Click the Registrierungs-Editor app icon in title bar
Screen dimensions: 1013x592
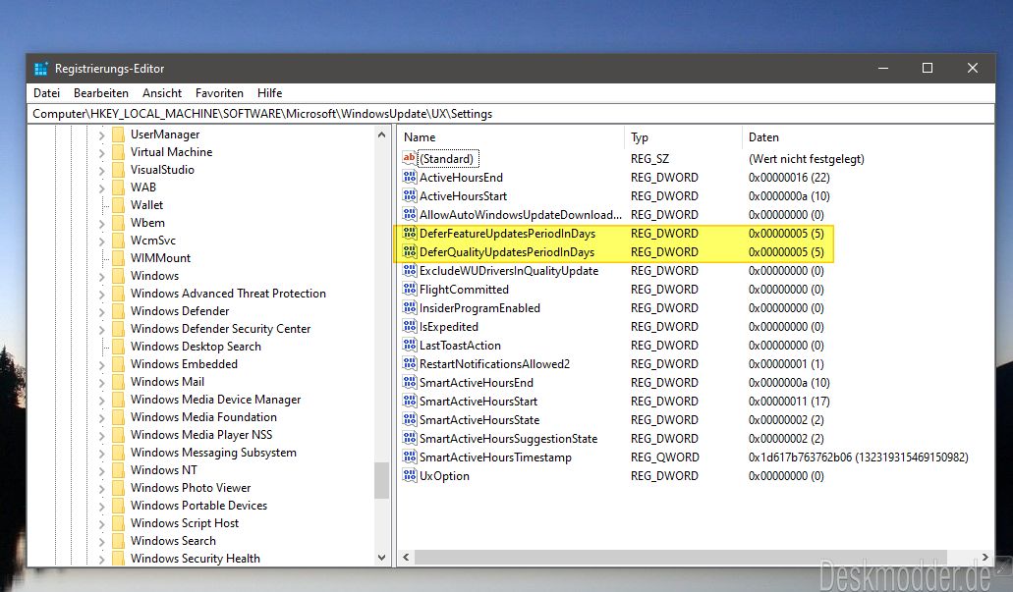40,69
